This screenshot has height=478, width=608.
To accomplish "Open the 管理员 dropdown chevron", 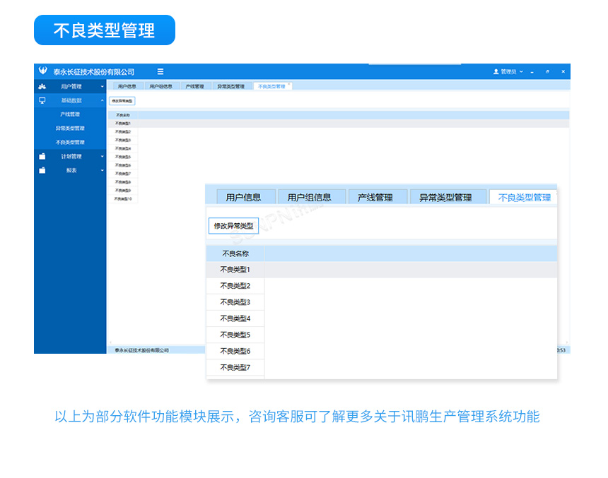I will coord(522,72).
